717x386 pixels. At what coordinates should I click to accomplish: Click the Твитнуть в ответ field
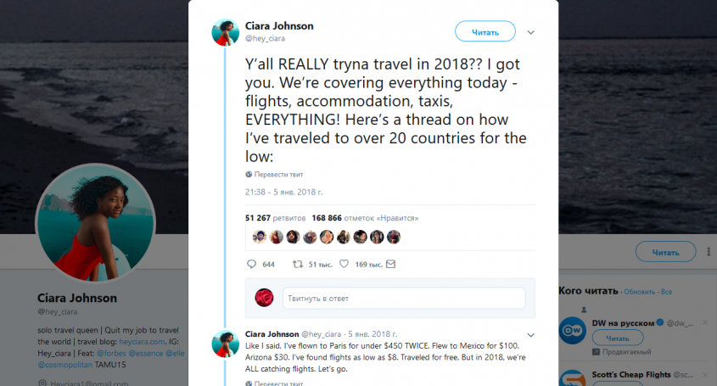pos(404,298)
